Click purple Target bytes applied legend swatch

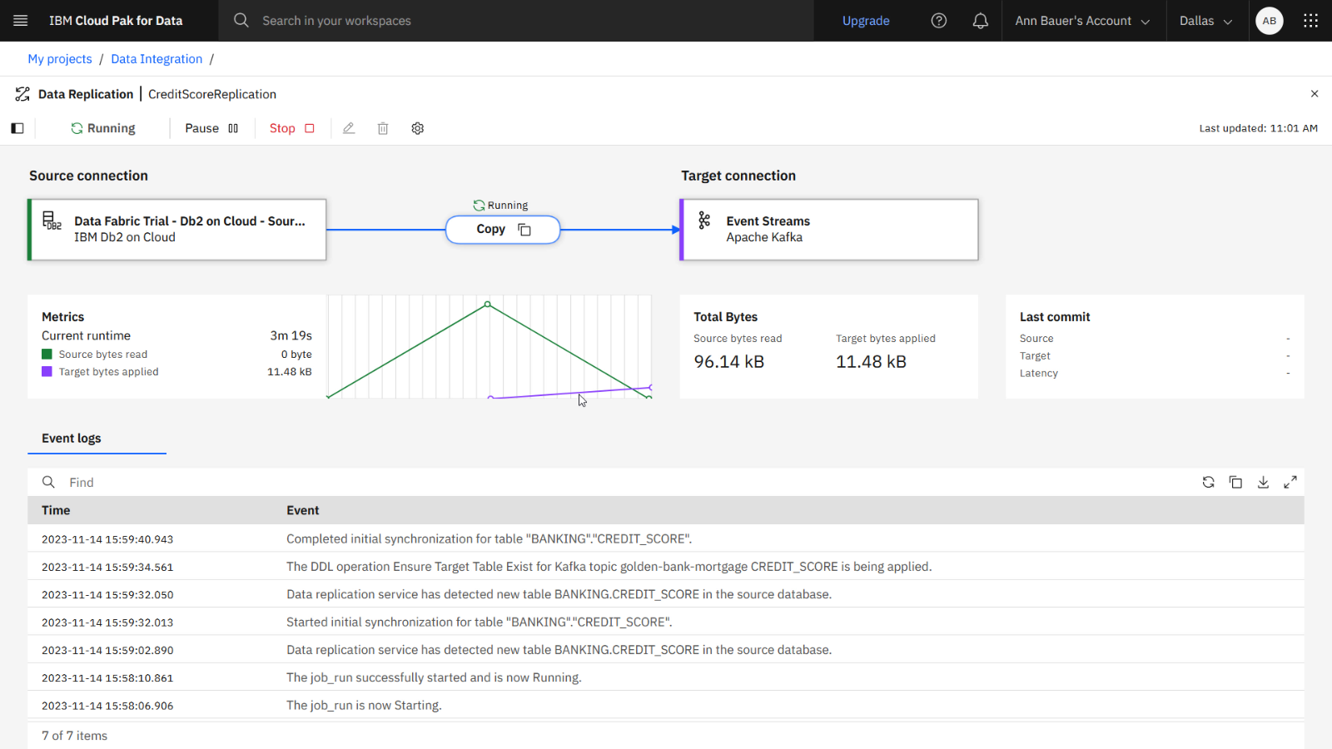tap(47, 372)
